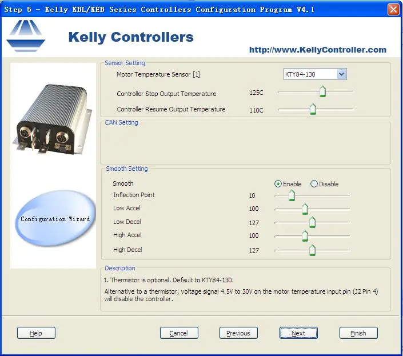Image resolution: width=403 pixels, height=356 pixels.
Task: Click the Controller Resume Output Temperature slider thumb
Action: pos(313,109)
